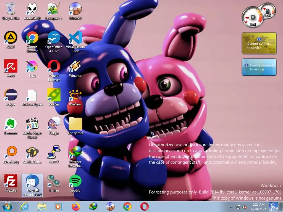Select the Notepad++ desktop shortcut
The image size is (283, 212).
tap(54, 11)
